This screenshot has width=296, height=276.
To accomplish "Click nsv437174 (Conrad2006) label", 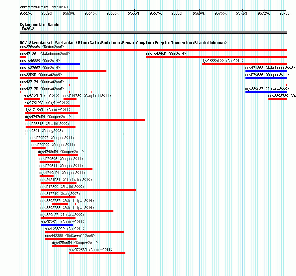I will click(42, 82).
